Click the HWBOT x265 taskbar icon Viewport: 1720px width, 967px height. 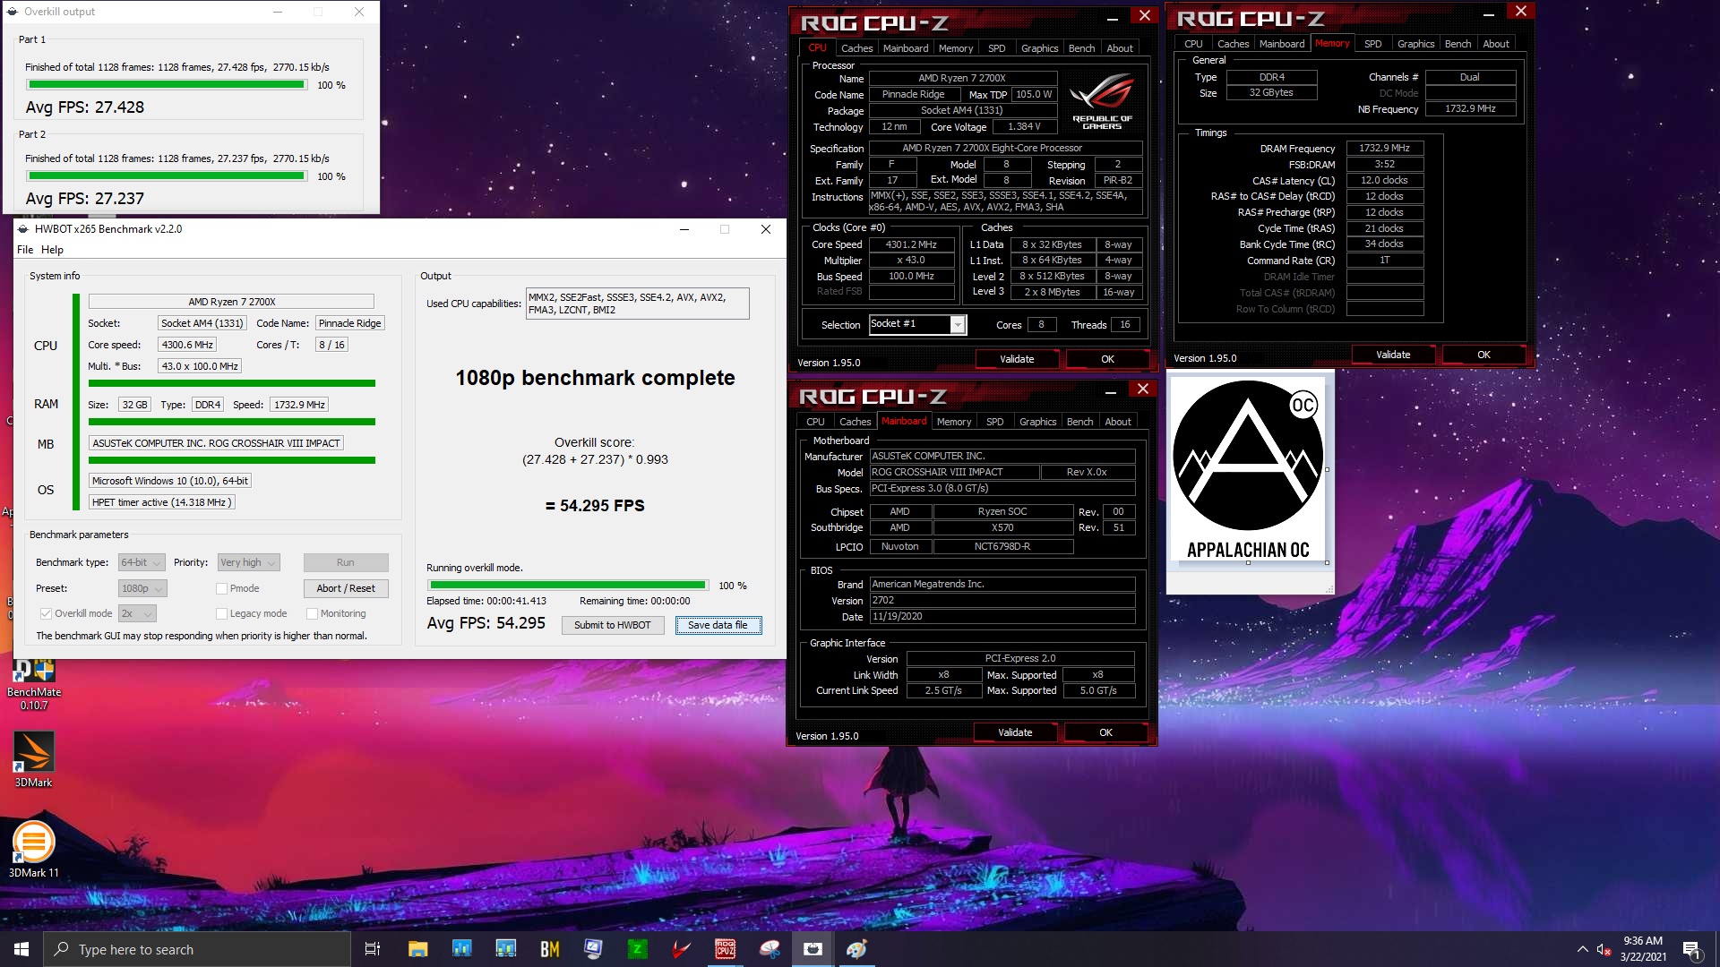click(x=813, y=949)
